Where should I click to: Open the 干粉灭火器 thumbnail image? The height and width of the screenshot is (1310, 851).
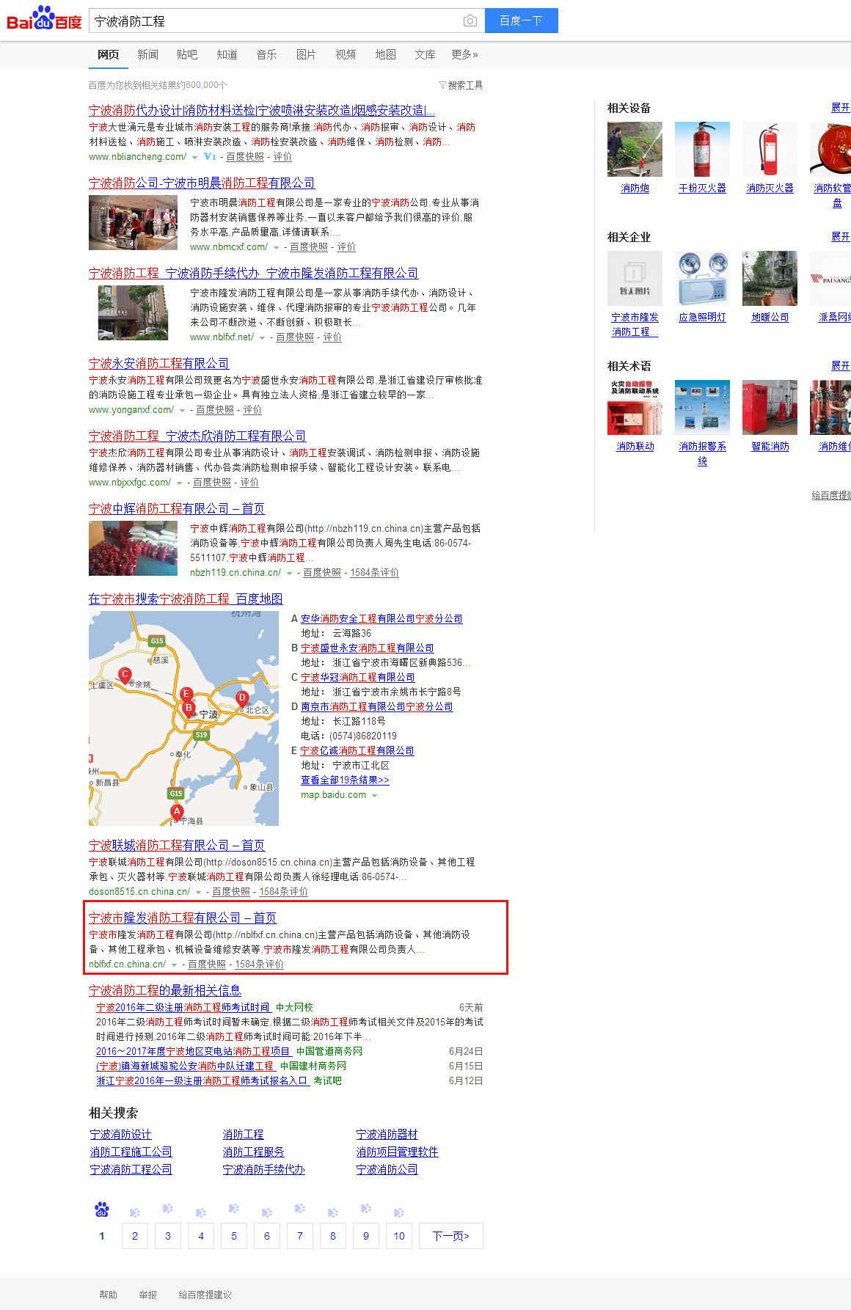702,150
